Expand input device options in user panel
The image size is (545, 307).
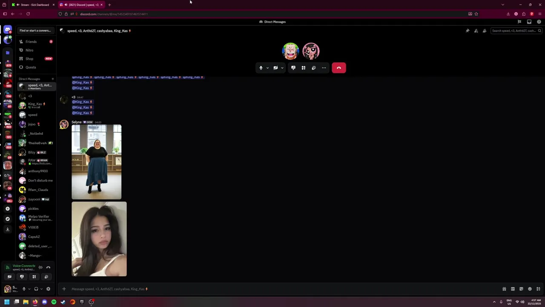point(29,289)
